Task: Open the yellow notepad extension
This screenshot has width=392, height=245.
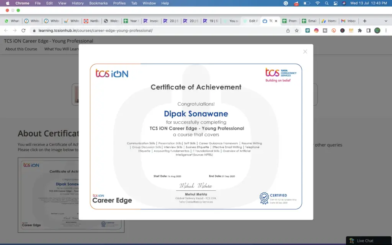Action: [351, 31]
